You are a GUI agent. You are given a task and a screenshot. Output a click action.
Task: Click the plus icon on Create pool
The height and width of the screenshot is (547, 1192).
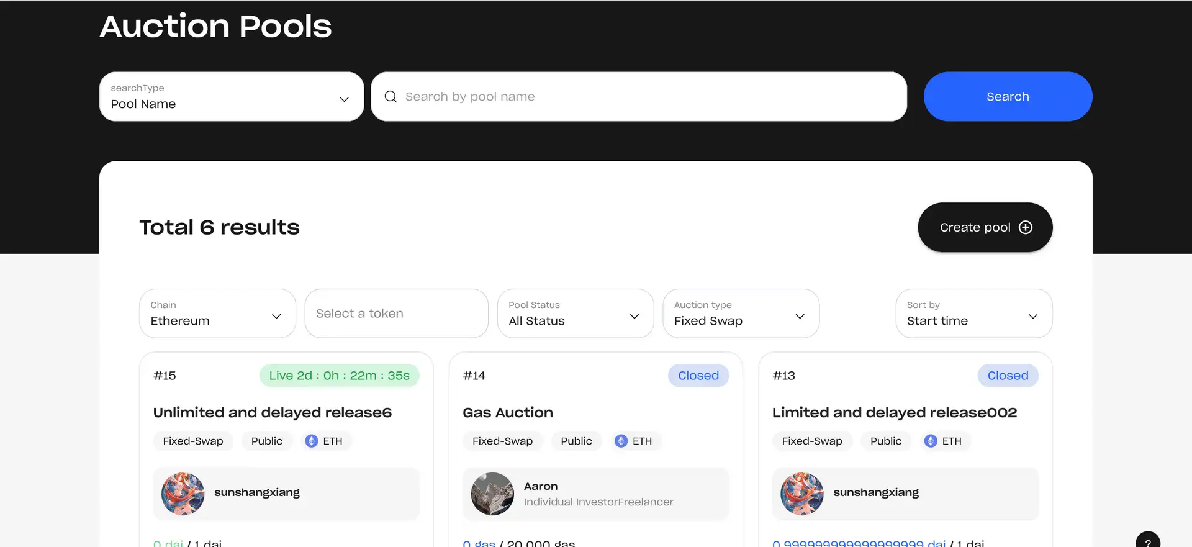[x=1026, y=227]
